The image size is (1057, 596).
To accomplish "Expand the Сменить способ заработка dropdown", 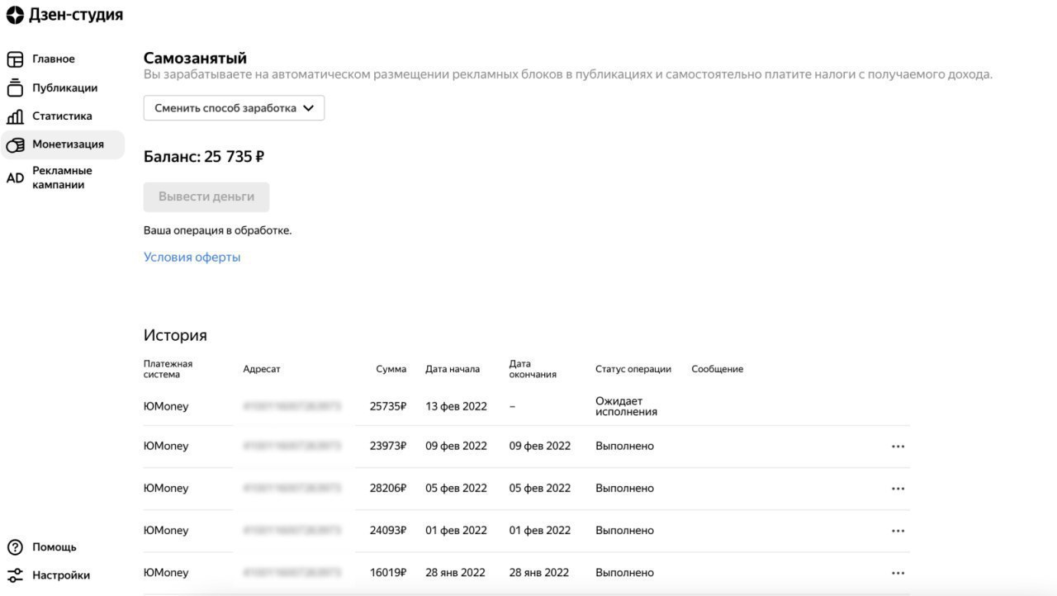I will click(x=234, y=108).
